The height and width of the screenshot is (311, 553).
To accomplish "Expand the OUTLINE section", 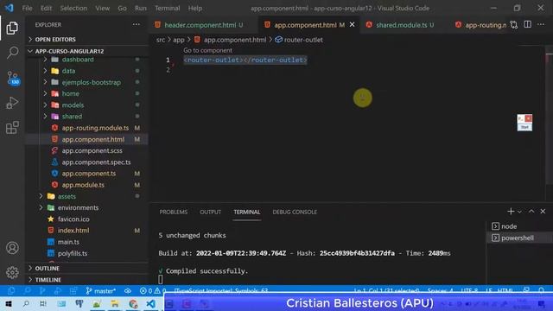I will (86, 269).
